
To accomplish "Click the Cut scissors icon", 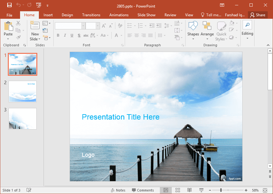I will (18, 23).
